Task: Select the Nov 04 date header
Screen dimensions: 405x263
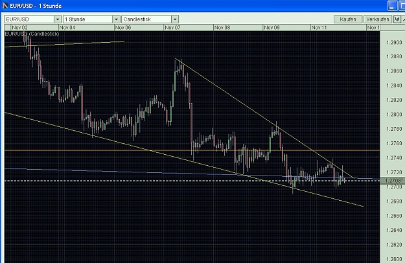Action: point(67,28)
